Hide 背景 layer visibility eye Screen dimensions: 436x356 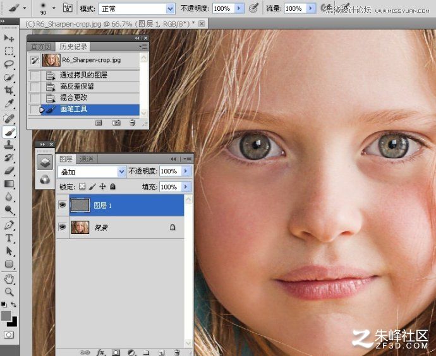(63, 227)
